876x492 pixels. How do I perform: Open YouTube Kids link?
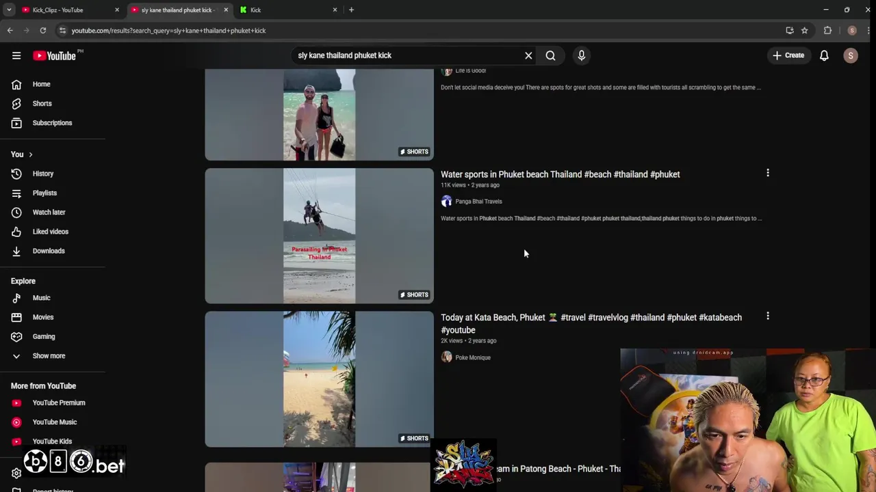53,441
